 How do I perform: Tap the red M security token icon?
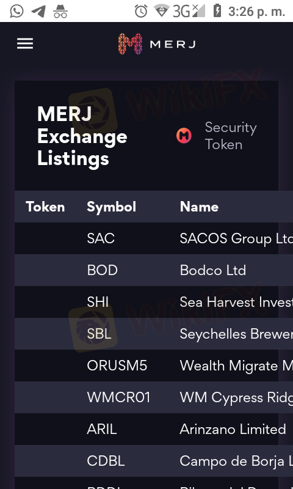(184, 136)
